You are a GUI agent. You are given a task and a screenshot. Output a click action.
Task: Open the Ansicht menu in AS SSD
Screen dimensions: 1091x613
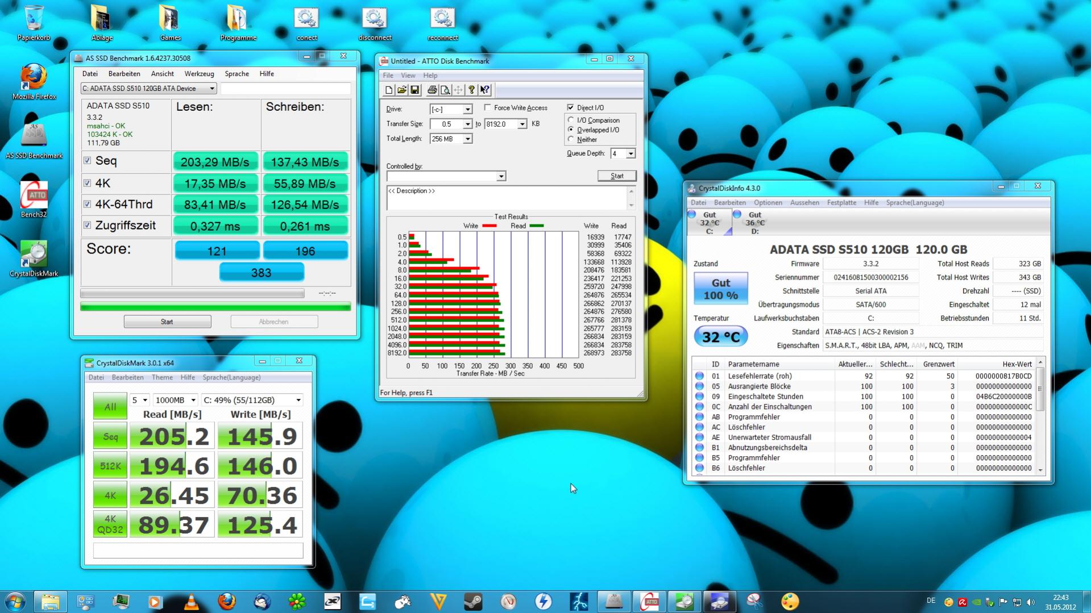coord(163,74)
